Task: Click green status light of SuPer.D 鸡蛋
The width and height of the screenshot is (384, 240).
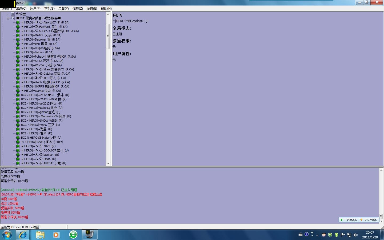Action: coord(18,31)
